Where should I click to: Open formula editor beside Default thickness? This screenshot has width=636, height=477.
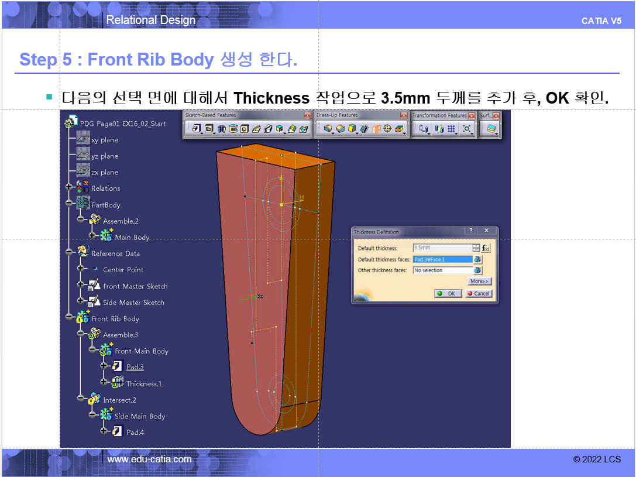pos(486,248)
